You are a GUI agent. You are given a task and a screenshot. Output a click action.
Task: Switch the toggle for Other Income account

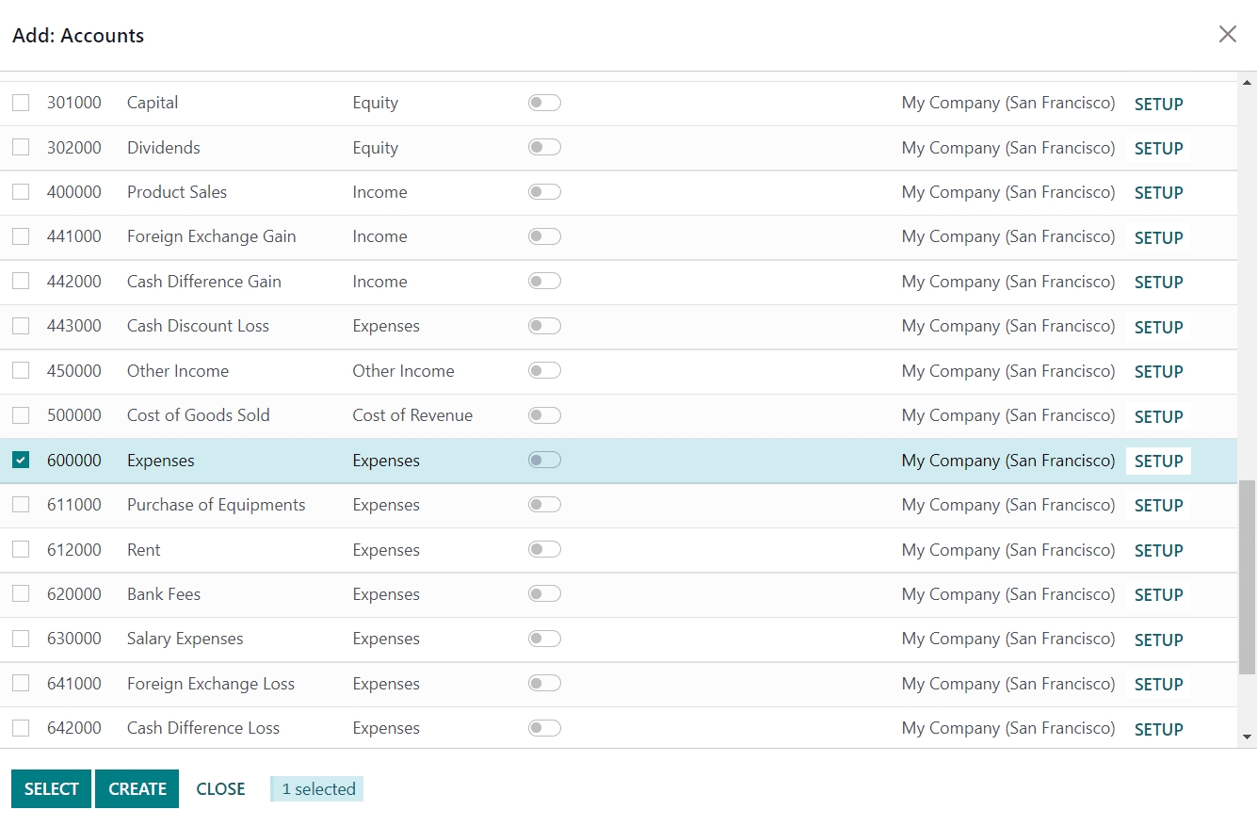point(544,371)
